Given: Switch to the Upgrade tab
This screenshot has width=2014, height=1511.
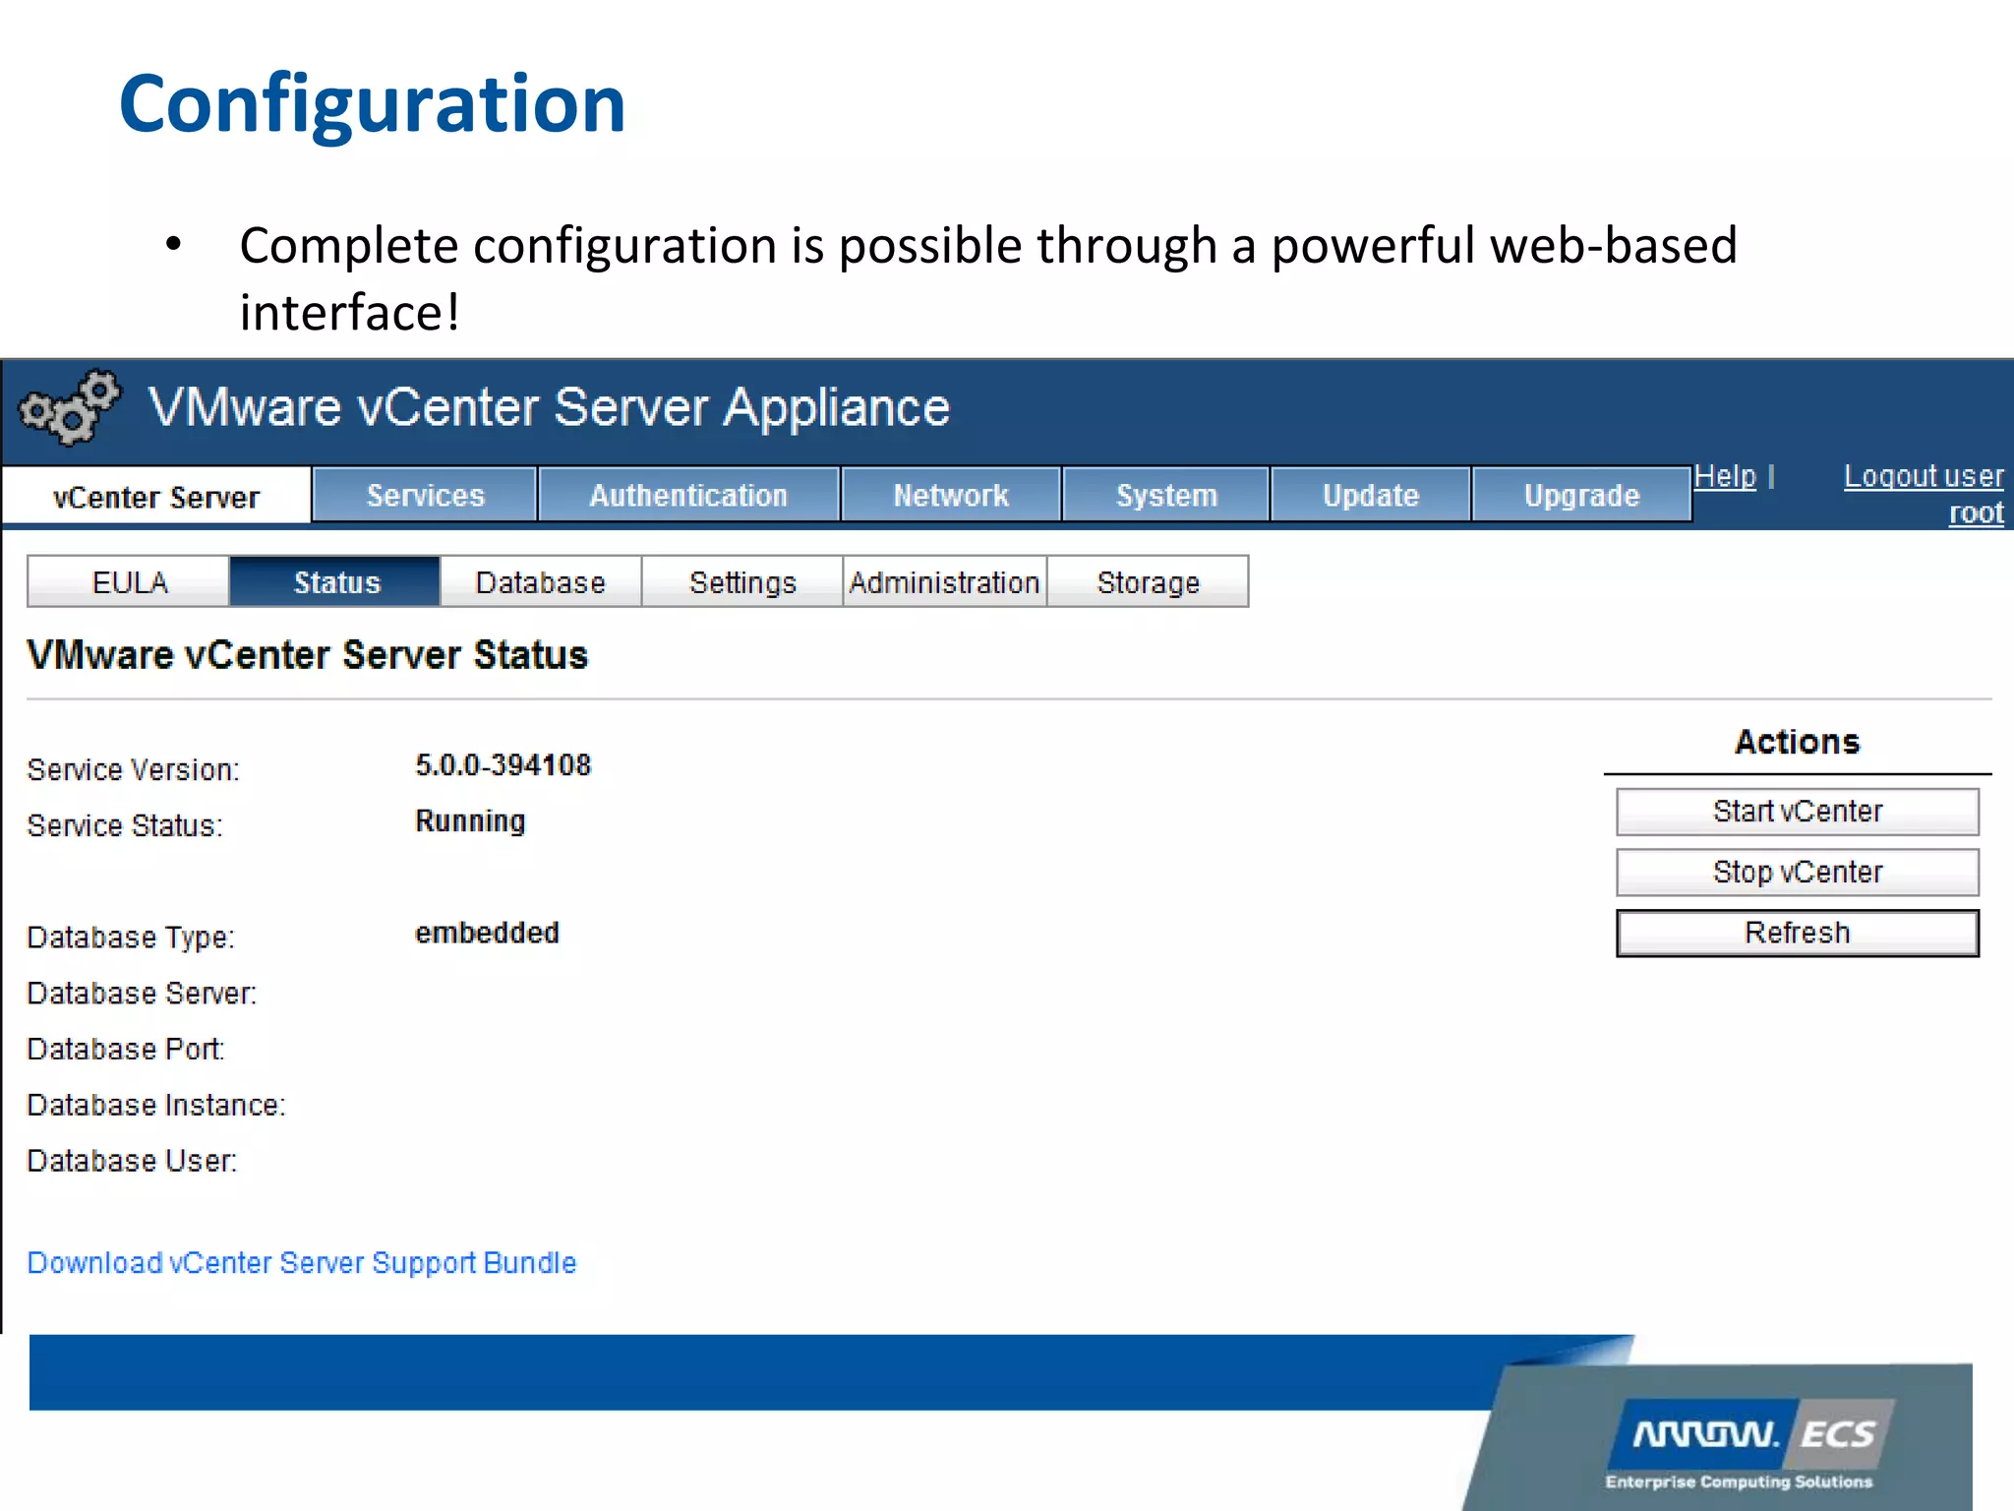Looking at the screenshot, I should pyautogui.click(x=1581, y=495).
